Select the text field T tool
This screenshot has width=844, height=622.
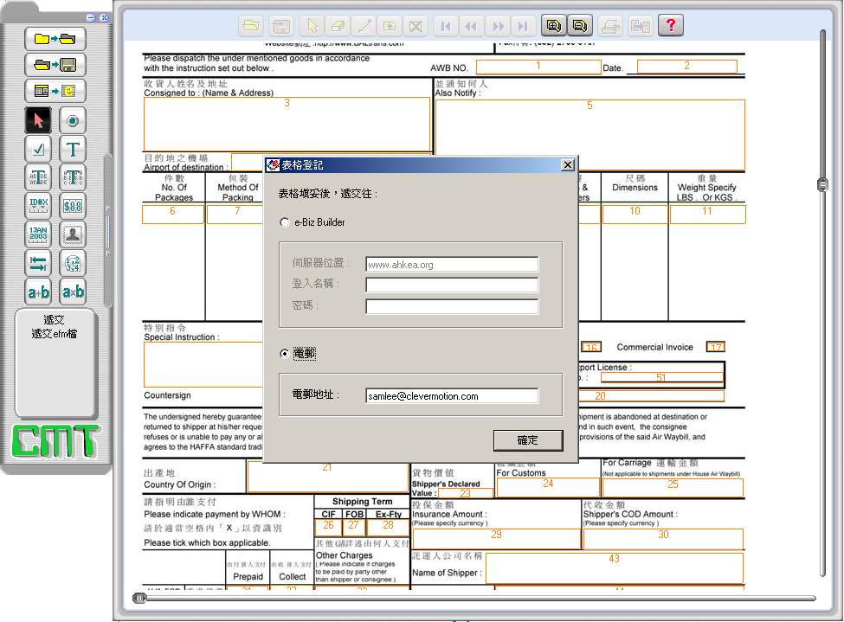pyautogui.click(x=73, y=149)
